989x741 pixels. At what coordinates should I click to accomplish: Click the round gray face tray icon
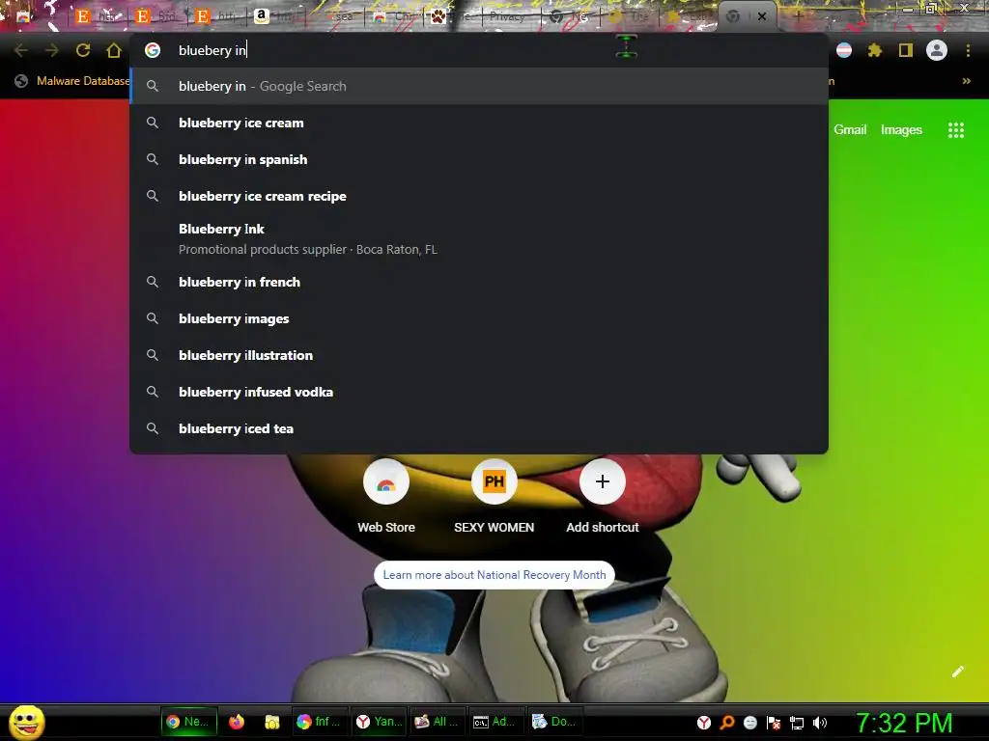click(749, 723)
